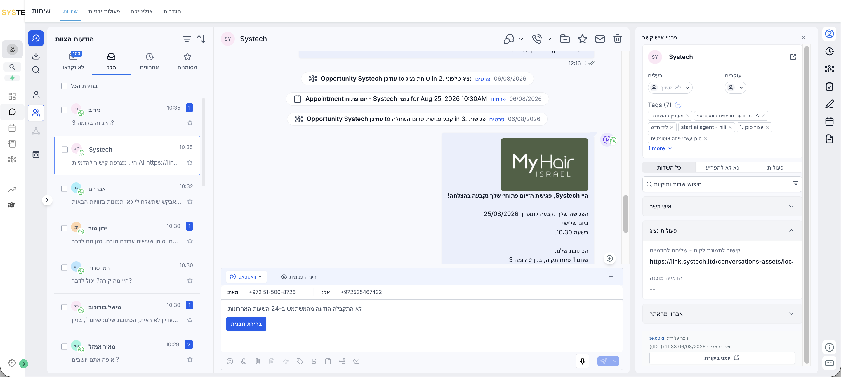Delete conversation with trash icon

coord(617,39)
